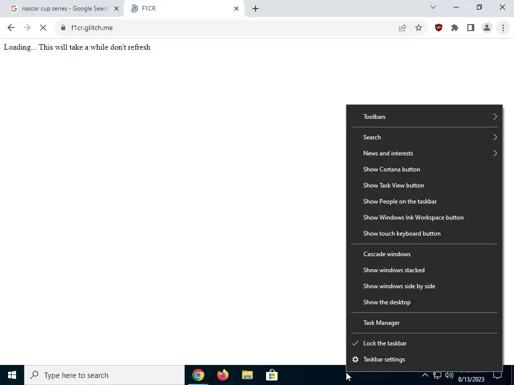Choose Show windows side by side

424,286
